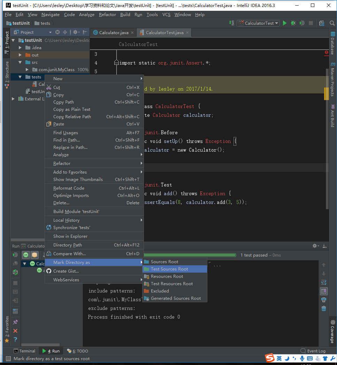
Task: Open the CalculatorTest run configuration dropdown
Action: [258, 23]
